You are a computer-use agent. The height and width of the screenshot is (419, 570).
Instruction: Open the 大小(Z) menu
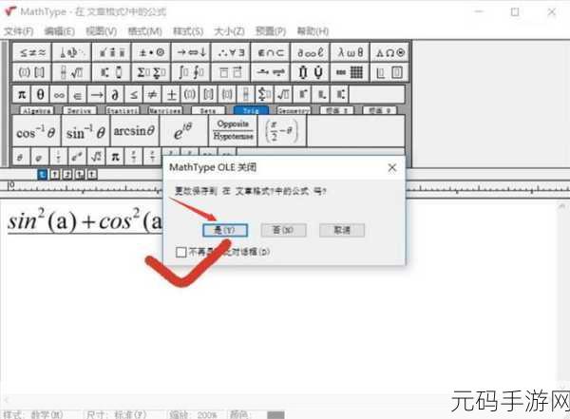(x=229, y=31)
